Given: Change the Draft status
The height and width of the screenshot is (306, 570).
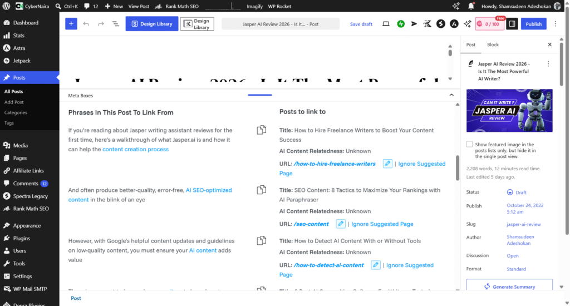Looking at the screenshot, I should click(x=517, y=193).
